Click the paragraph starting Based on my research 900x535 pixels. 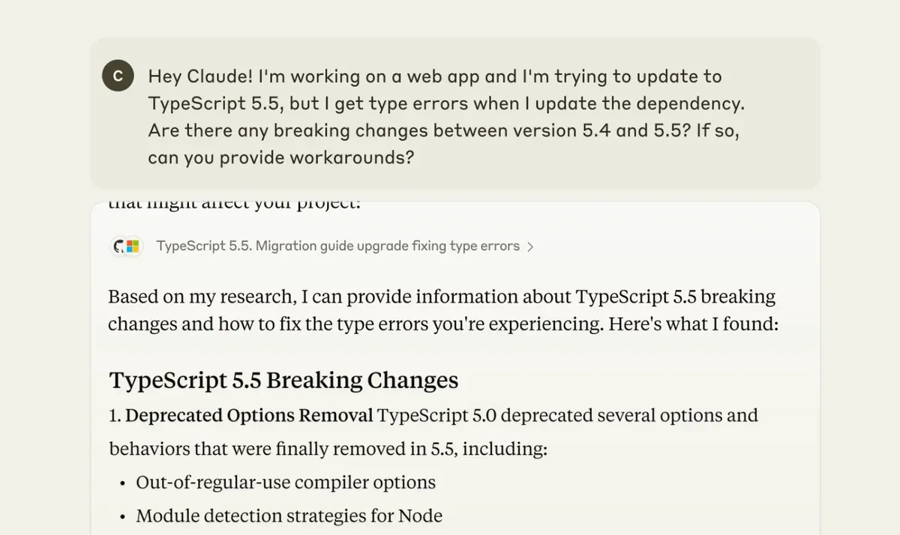[x=444, y=311]
